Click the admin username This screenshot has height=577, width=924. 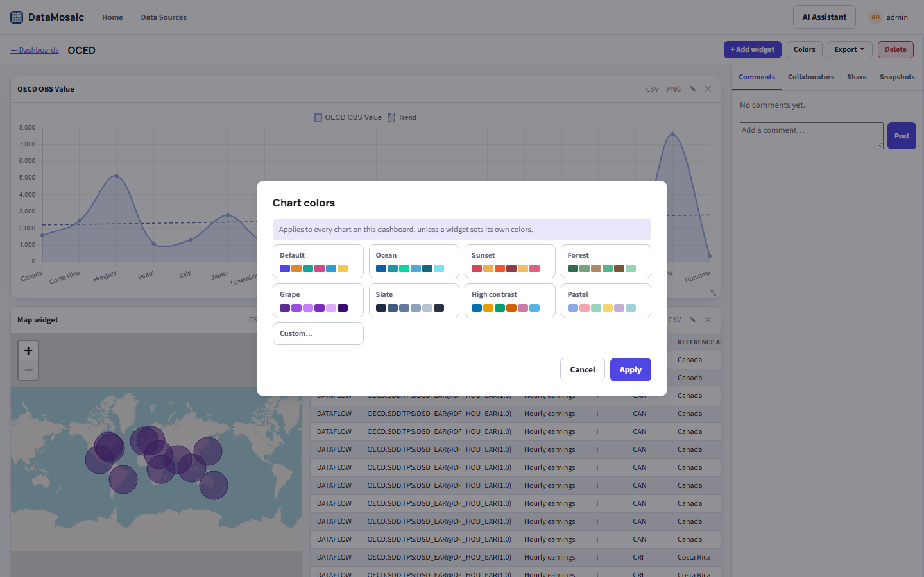(x=897, y=17)
